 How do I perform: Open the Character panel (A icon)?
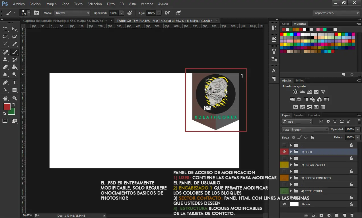click(x=274, y=71)
